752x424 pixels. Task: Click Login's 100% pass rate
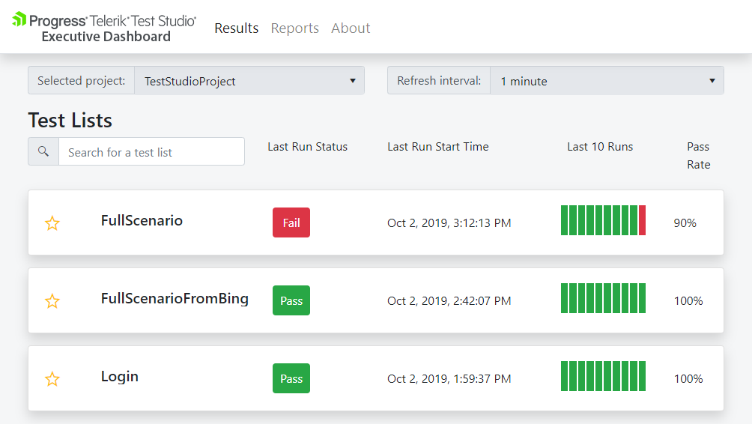point(688,379)
